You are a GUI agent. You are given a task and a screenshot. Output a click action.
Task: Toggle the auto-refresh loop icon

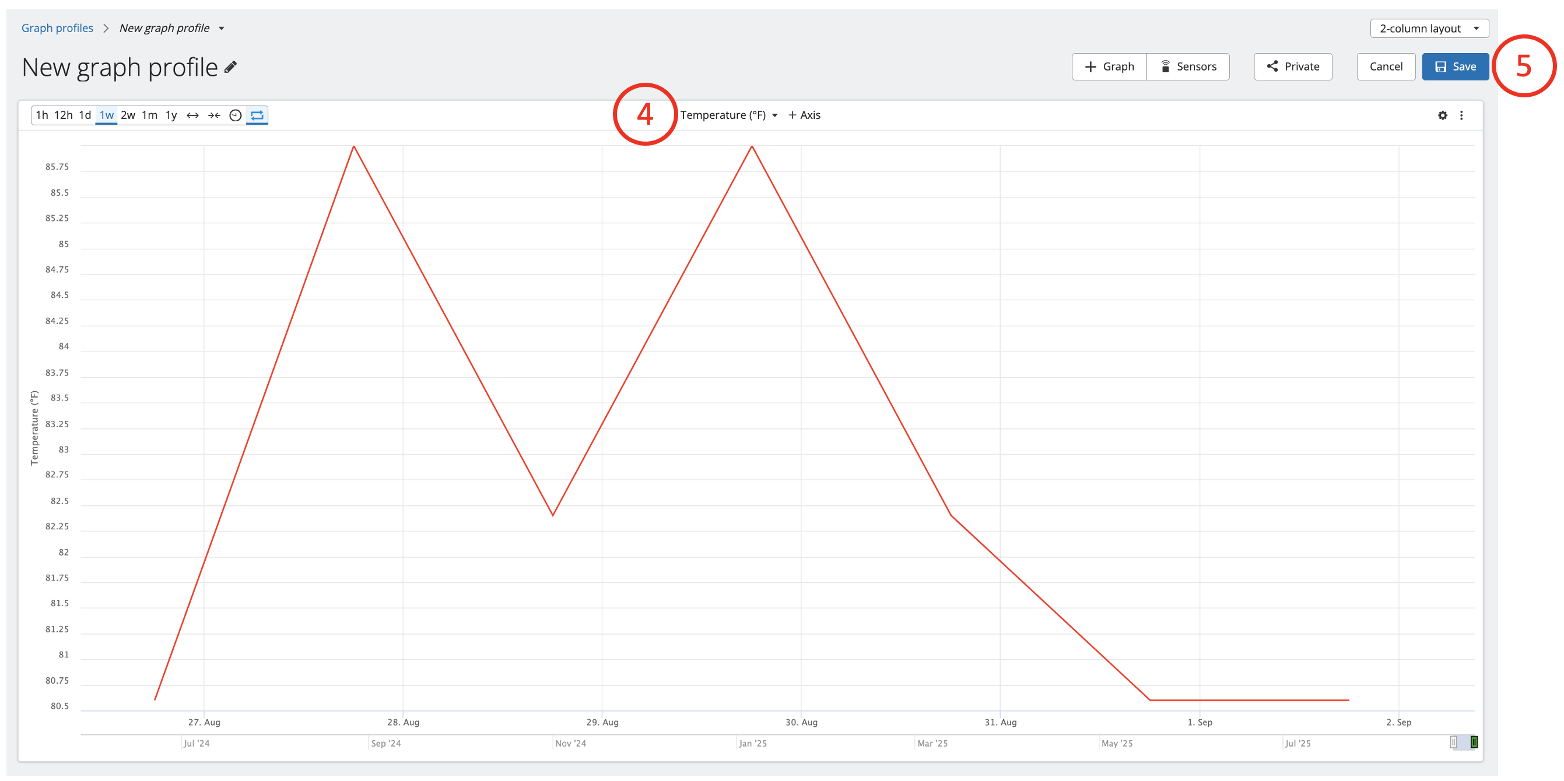pos(257,115)
